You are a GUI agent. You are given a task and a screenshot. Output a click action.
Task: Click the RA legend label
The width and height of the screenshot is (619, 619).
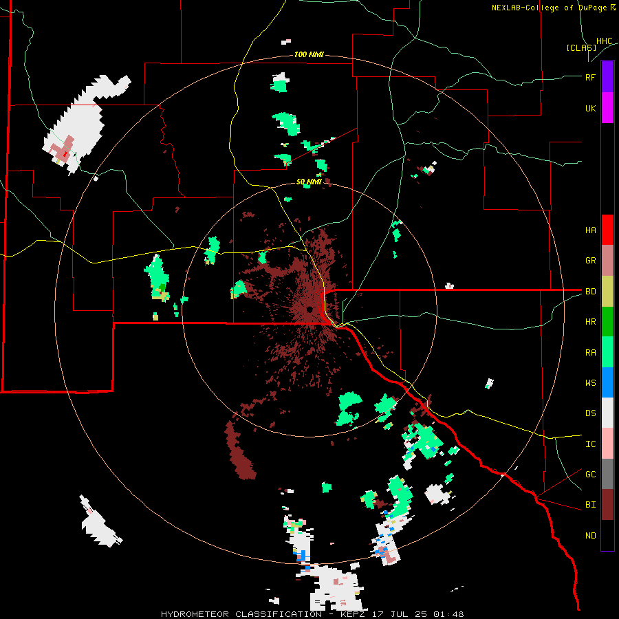click(591, 353)
